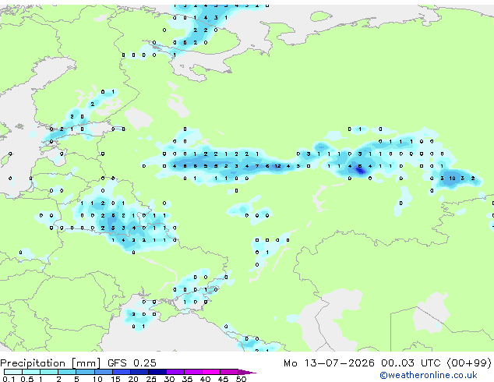Click the '25' legend scale label
The width and height of the screenshot is (494, 382).
coord(151,379)
